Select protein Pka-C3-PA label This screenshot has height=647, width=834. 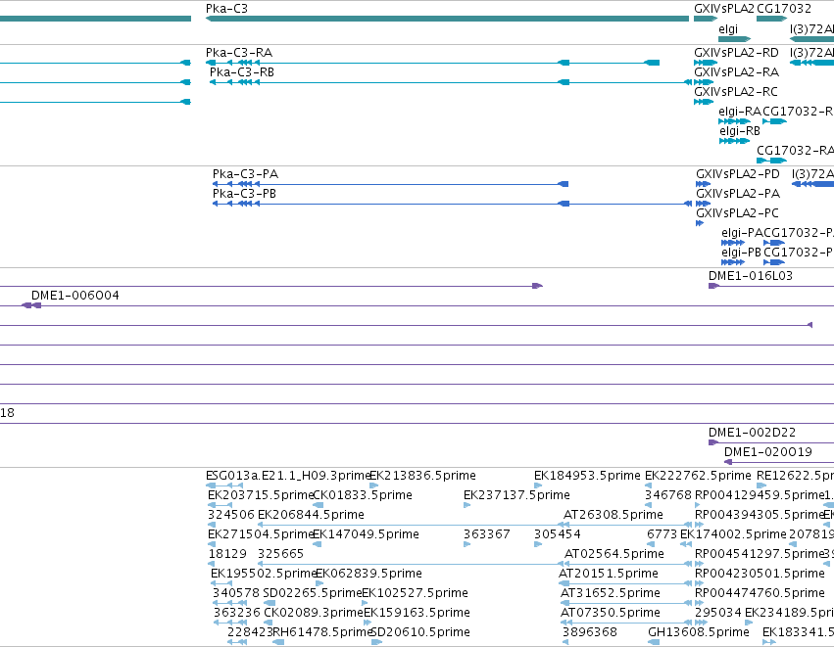(x=245, y=174)
